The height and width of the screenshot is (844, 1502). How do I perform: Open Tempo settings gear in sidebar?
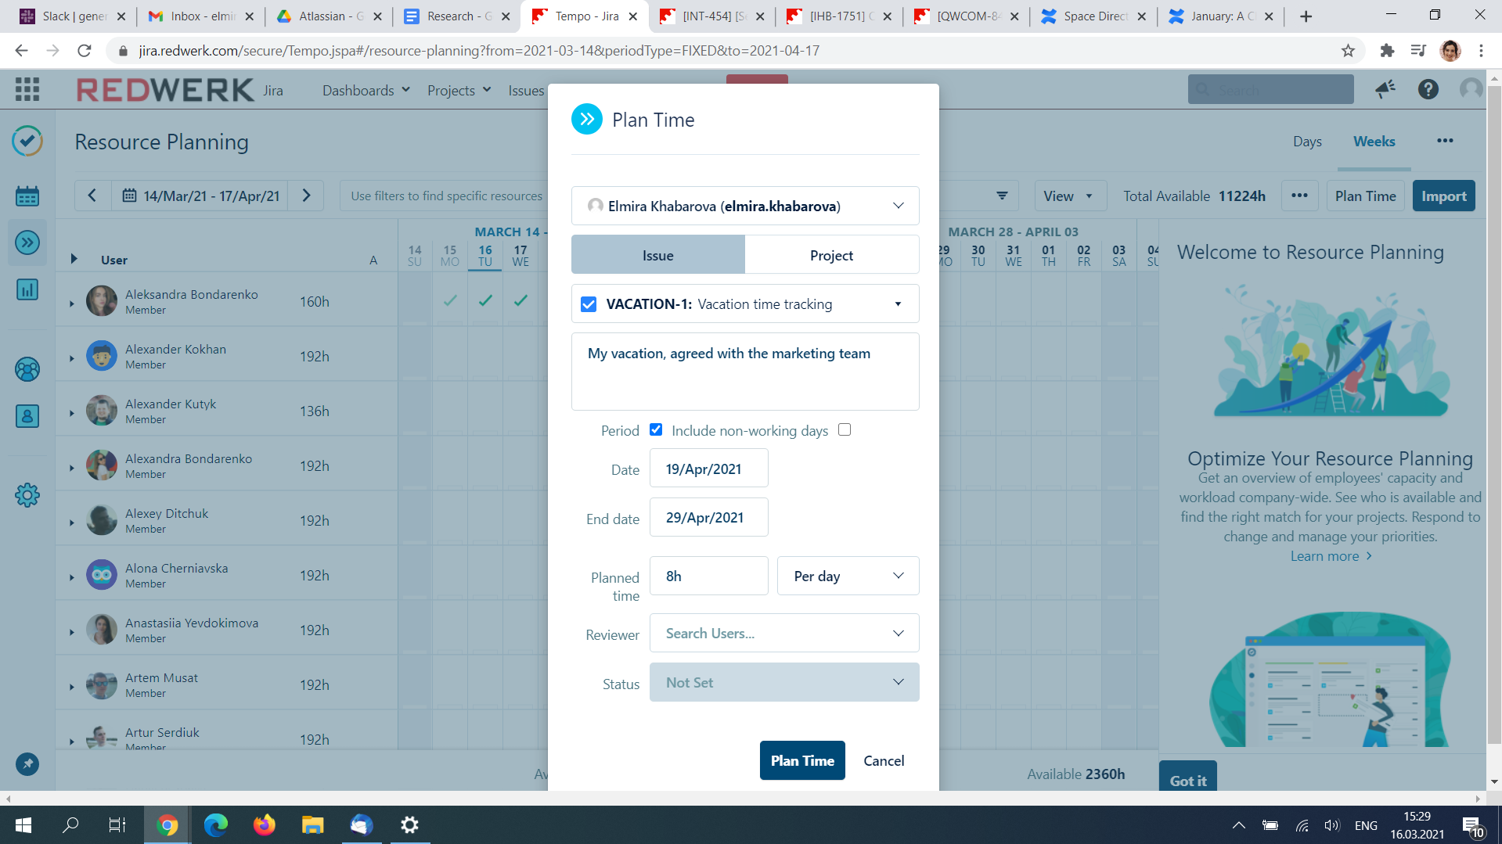click(x=27, y=495)
